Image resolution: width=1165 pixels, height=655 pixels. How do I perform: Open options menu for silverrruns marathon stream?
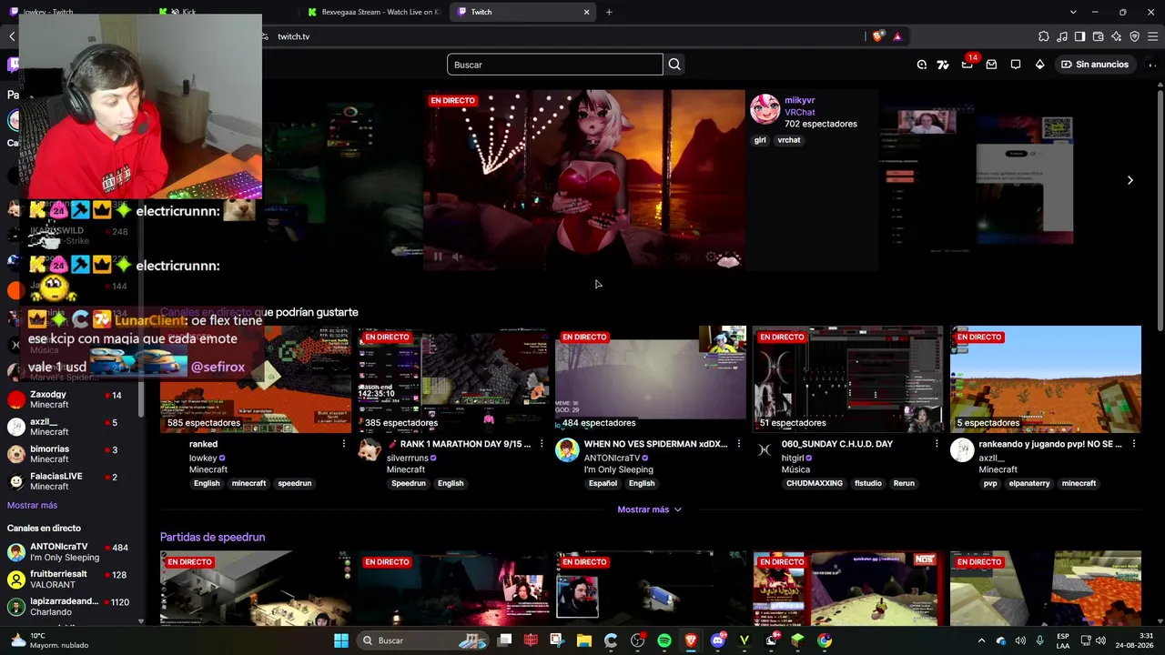point(542,444)
